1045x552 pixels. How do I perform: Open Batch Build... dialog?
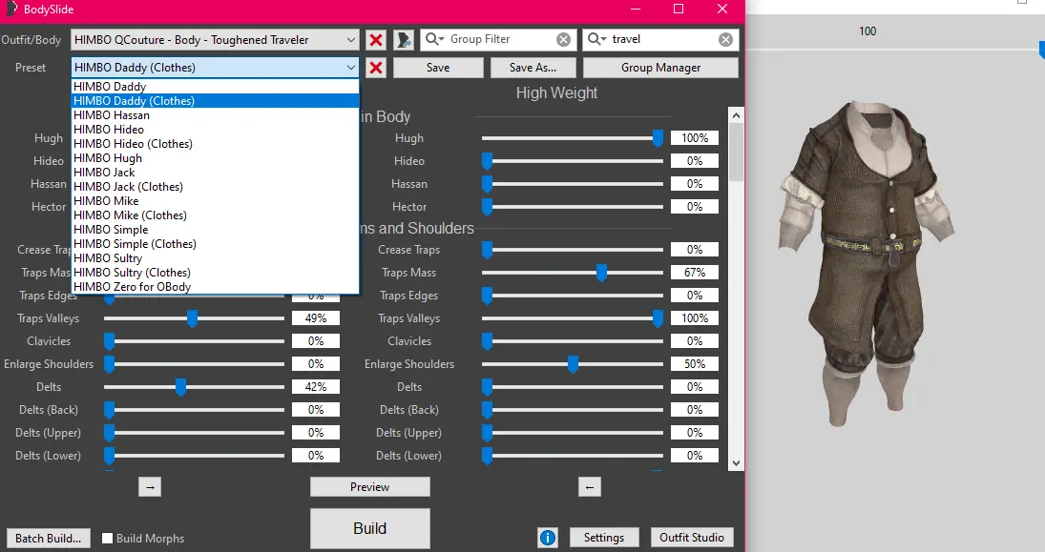pos(48,538)
